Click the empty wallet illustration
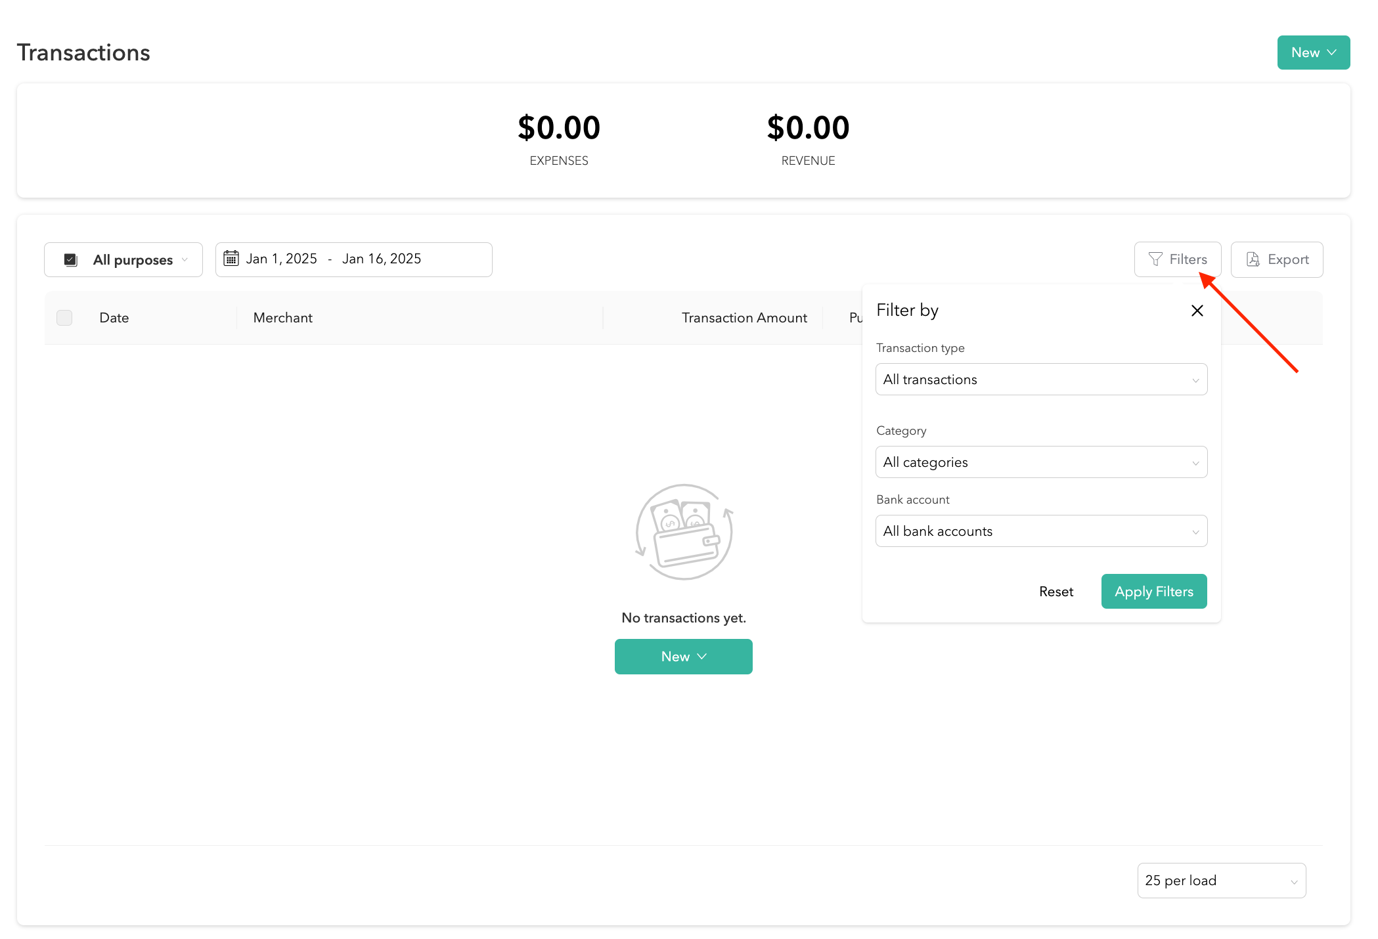The width and height of the screenshot is (1378, 939). 684,531
